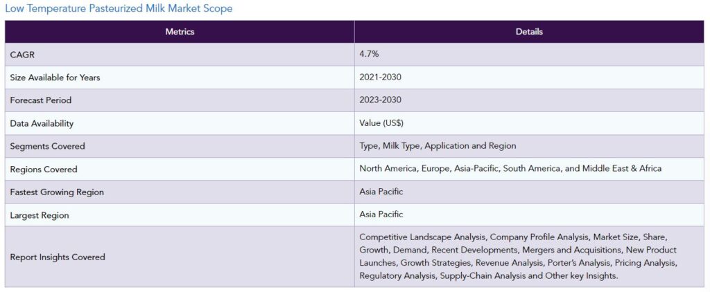
Task: Select the Regions Covered label
Action: (x=44, y=170)
